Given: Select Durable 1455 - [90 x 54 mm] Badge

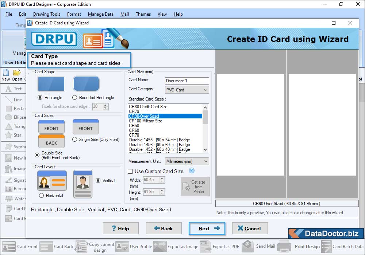Looking at the screenshot, I should point(165,140).
